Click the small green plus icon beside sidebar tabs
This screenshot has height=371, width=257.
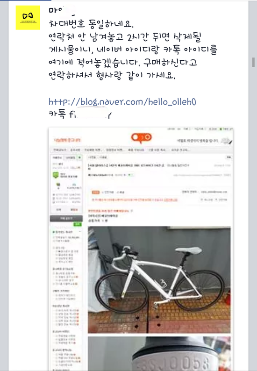click(79, 157)
